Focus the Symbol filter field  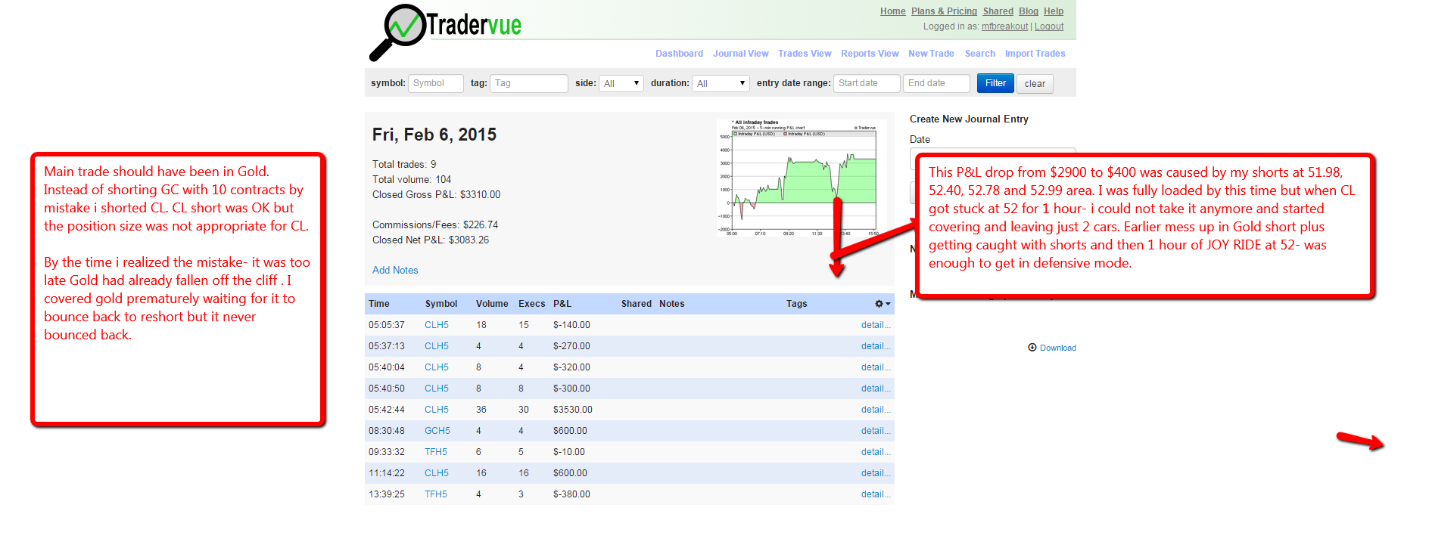(436, 83)
